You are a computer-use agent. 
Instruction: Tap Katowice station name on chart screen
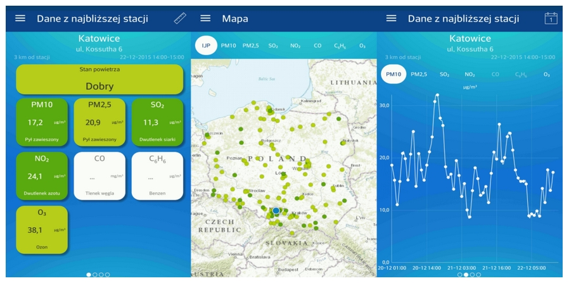[470, 39]
